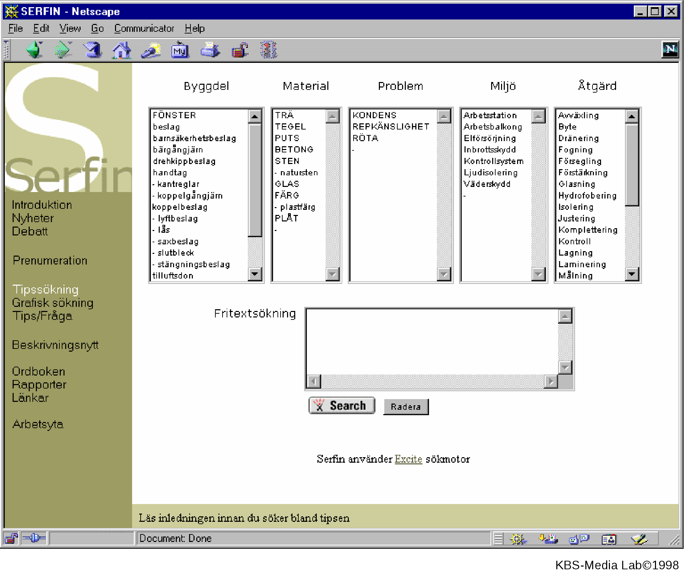Open the Edit menu
Screen dimensions: 699x585
pos(41,28)
